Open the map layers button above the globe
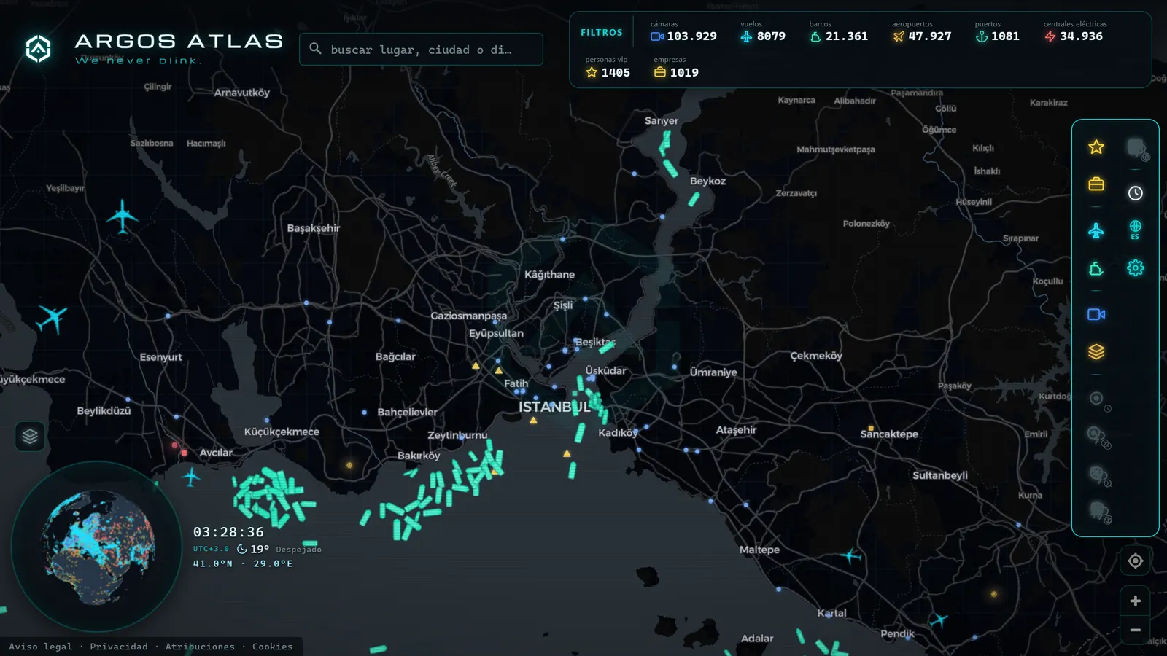This screenshot has height=656, width=1167. point(30,436)
